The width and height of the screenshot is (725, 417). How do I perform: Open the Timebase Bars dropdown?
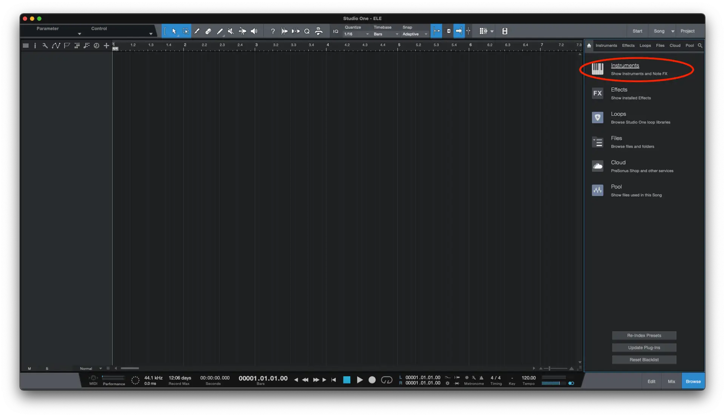tap(386, 34)
